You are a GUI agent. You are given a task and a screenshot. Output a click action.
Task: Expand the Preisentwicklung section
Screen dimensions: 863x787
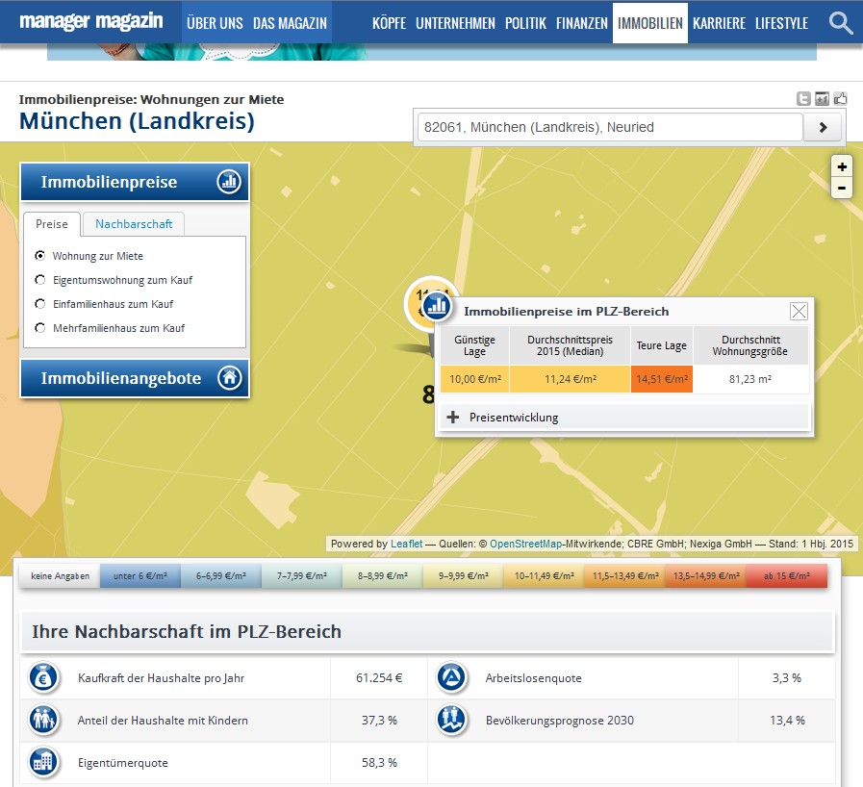click(624, 418)
